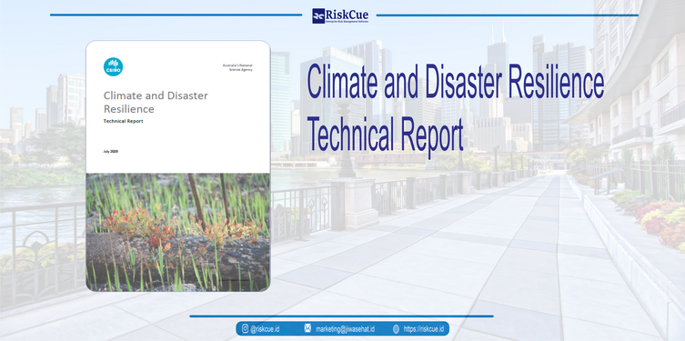Click 'Climate and Disaster Resilience' title on cover
The image size is (685, 341).
coord(156,102)
